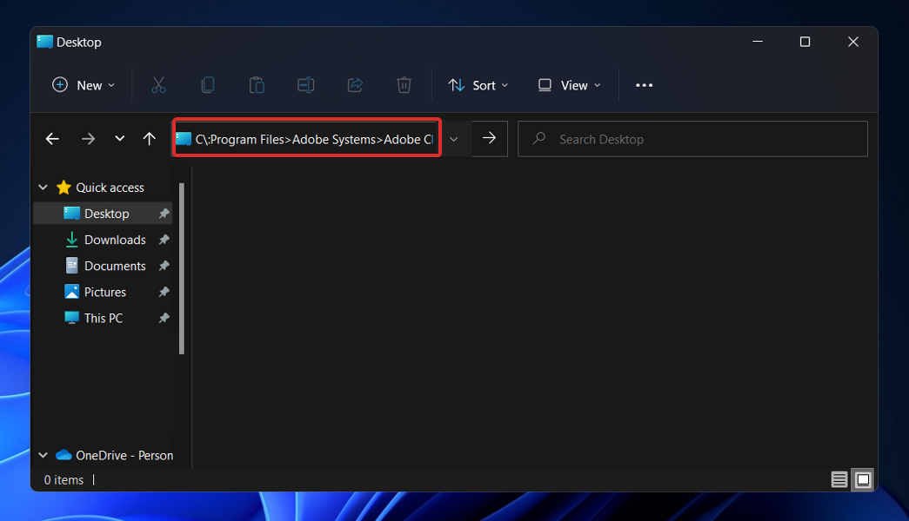Image resolution: width=909 pixels, height=521 pixels.
Task: Click the Rename icon in toolbar
Action: click(305, 85)
